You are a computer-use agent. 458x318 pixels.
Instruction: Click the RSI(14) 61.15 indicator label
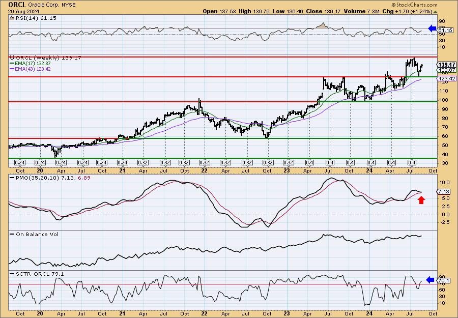pos(35,18)
